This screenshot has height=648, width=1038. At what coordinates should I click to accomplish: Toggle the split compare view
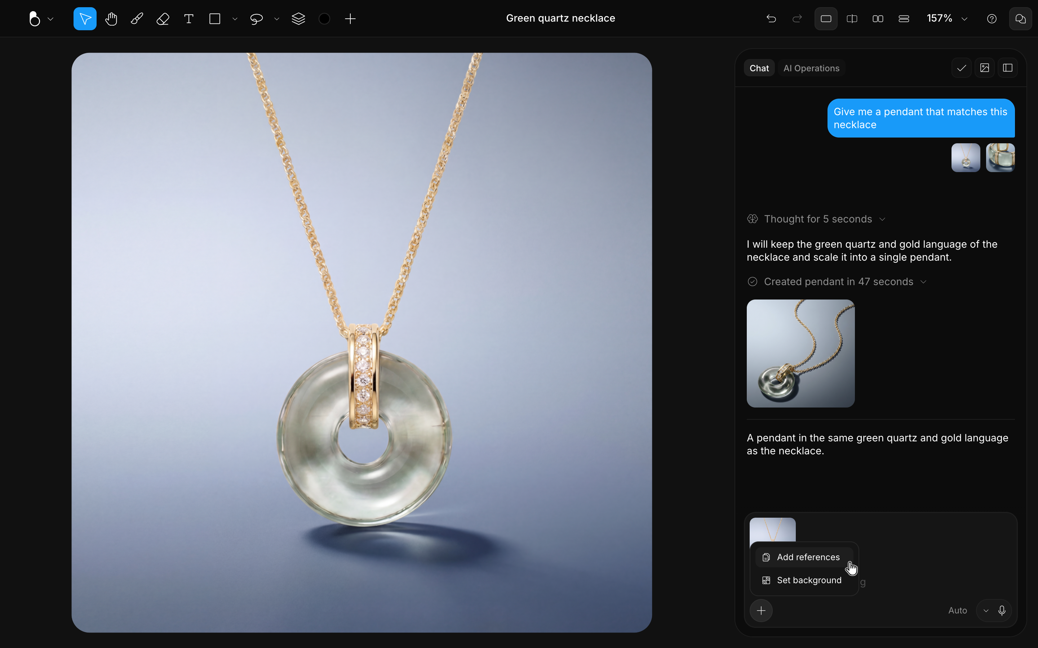point(852,19)
